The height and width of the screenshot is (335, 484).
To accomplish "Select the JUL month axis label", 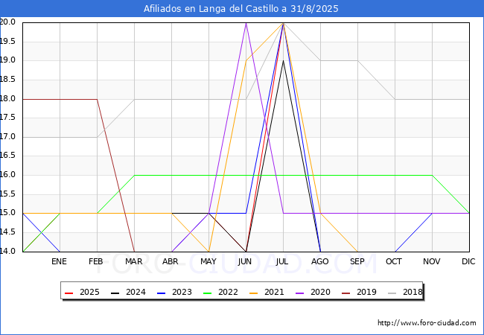I will pos(283,261).
